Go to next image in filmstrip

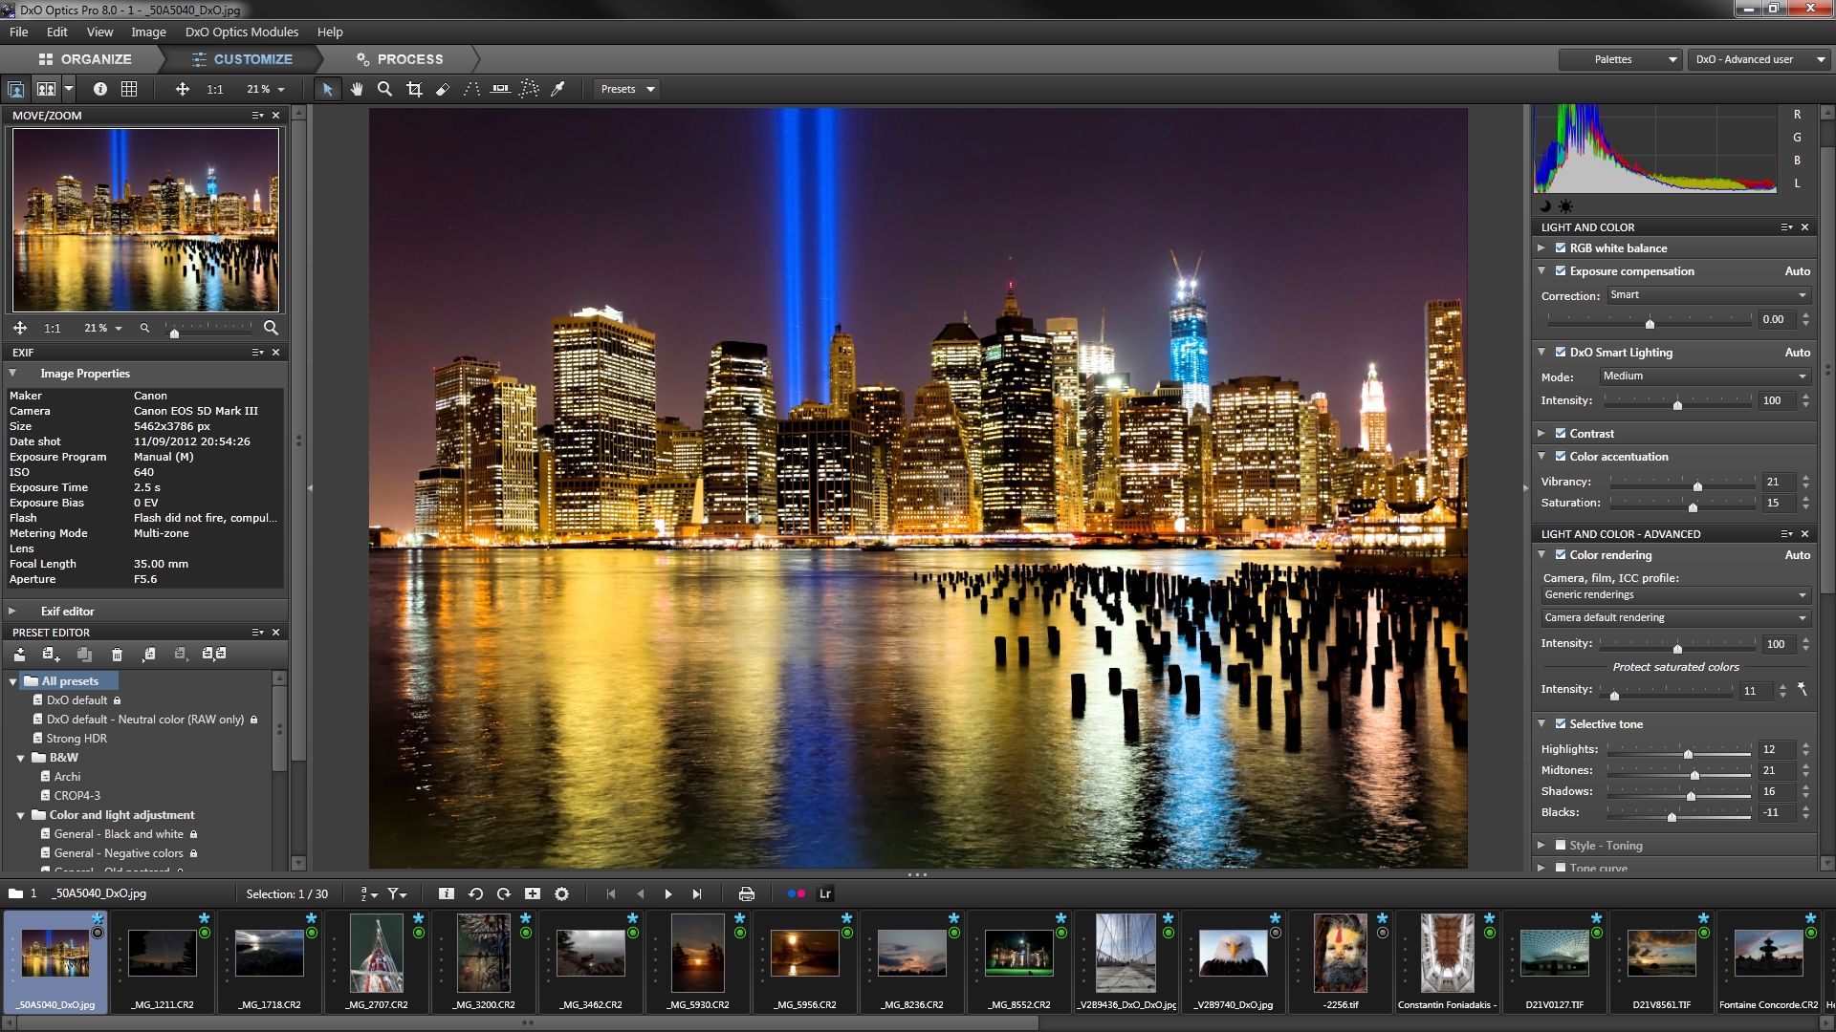point(668,894)
